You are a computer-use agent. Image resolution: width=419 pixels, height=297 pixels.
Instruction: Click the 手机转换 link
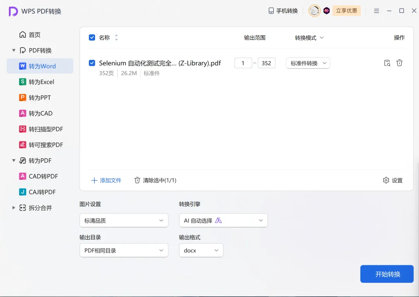point(283,11)
